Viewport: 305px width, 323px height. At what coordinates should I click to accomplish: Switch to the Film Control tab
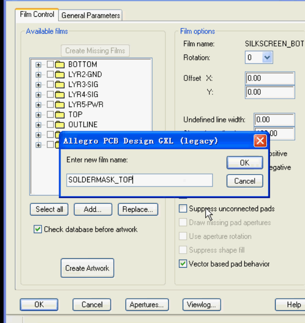click(x=37, y=14)
